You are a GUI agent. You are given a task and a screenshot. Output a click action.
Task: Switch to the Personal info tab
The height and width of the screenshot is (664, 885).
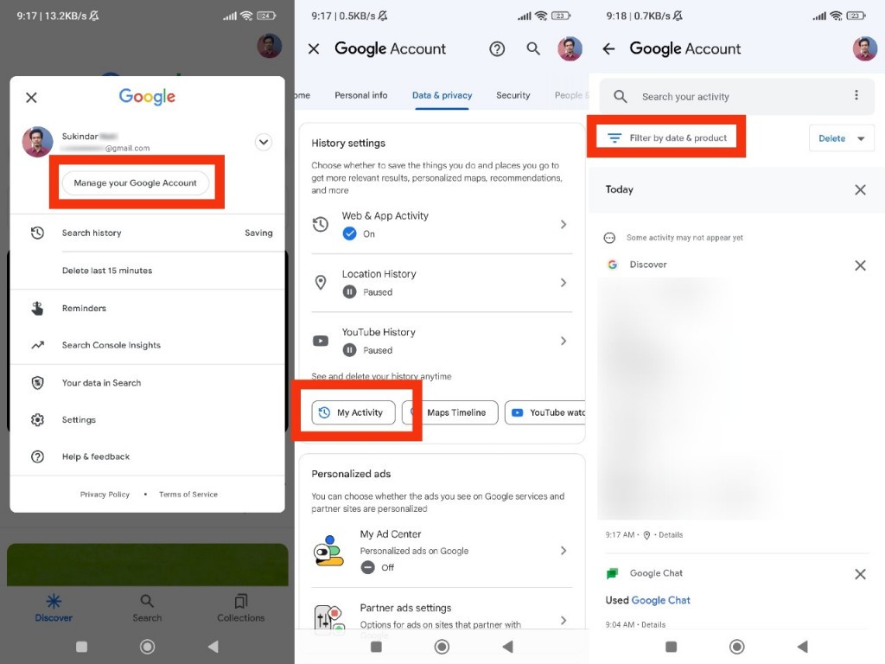[x=360, y=95]
